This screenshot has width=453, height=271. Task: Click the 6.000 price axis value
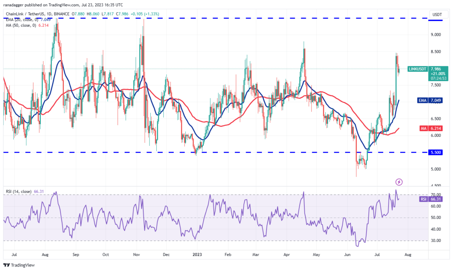[436, 135]
